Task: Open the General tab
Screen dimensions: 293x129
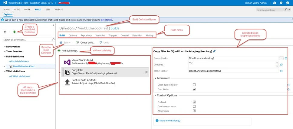Action: click(125, 35)
